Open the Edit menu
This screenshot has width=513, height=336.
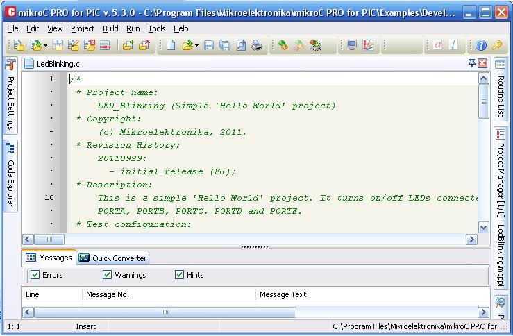coord(33,28)
